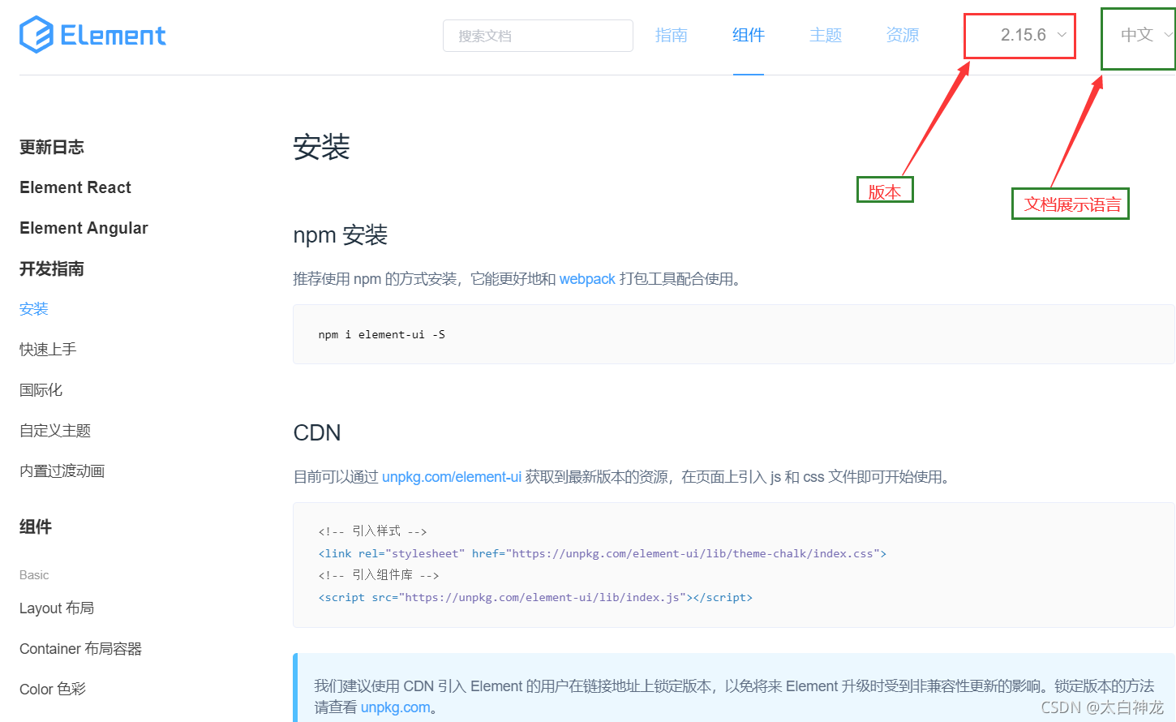Screen dimensions: 1176x722
Task: Follow the unpkg.com link in the tip box
Action: (x=396, y=707)
